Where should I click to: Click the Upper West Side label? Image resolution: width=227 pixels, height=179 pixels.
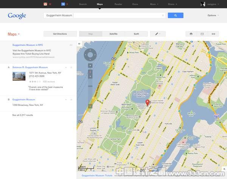[x=115, y=83]
